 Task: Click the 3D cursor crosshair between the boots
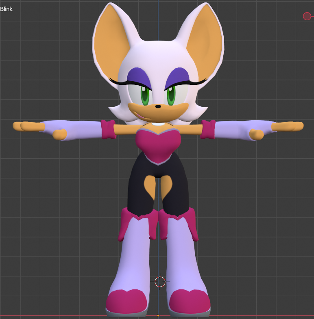tap(160, 282)
